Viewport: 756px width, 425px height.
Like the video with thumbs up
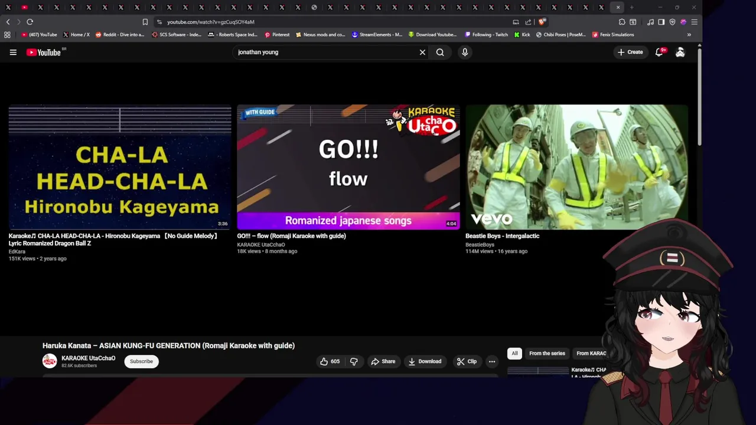coord(330,361)
